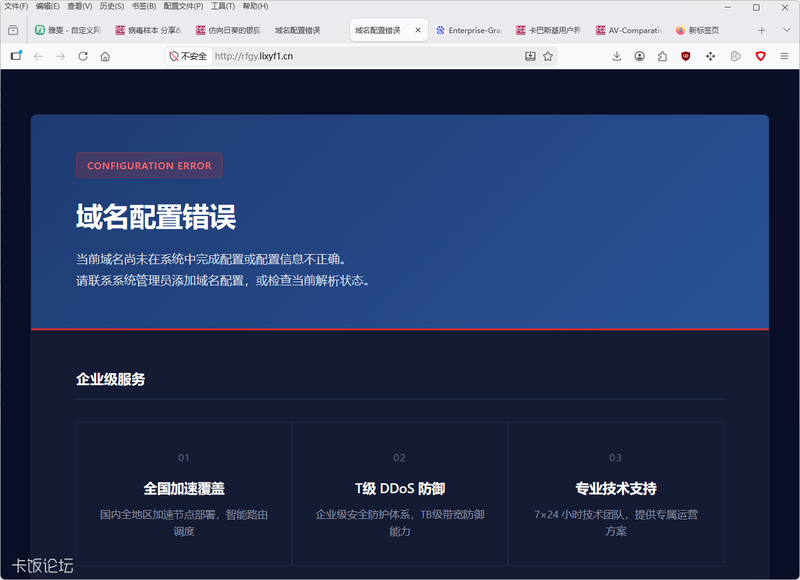Image resolution: width=800 pixels, height=580 pixels.
Task: Open Firefox View tab overview icon
Action: pos(13,30)
